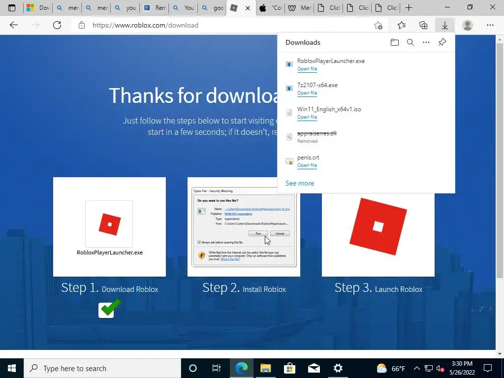504x378 pixels.
Task: Open More options in the Downloads panel
Action: 426,42
